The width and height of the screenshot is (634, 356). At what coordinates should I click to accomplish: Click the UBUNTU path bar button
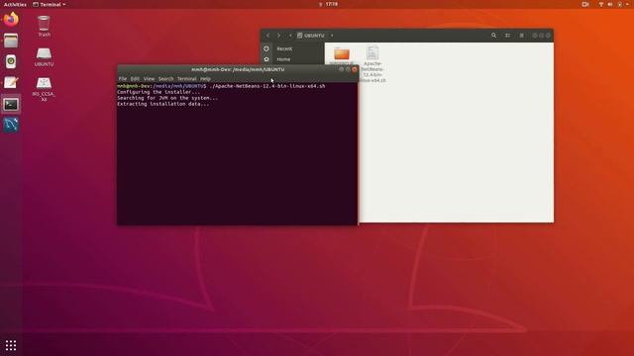point(311,36)
